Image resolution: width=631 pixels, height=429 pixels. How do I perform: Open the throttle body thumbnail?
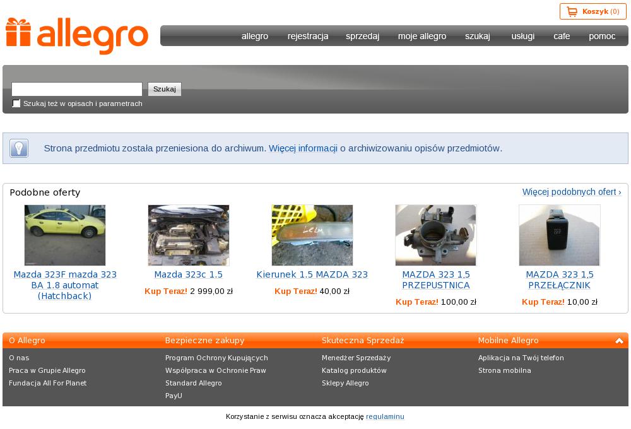coord(436,235)
